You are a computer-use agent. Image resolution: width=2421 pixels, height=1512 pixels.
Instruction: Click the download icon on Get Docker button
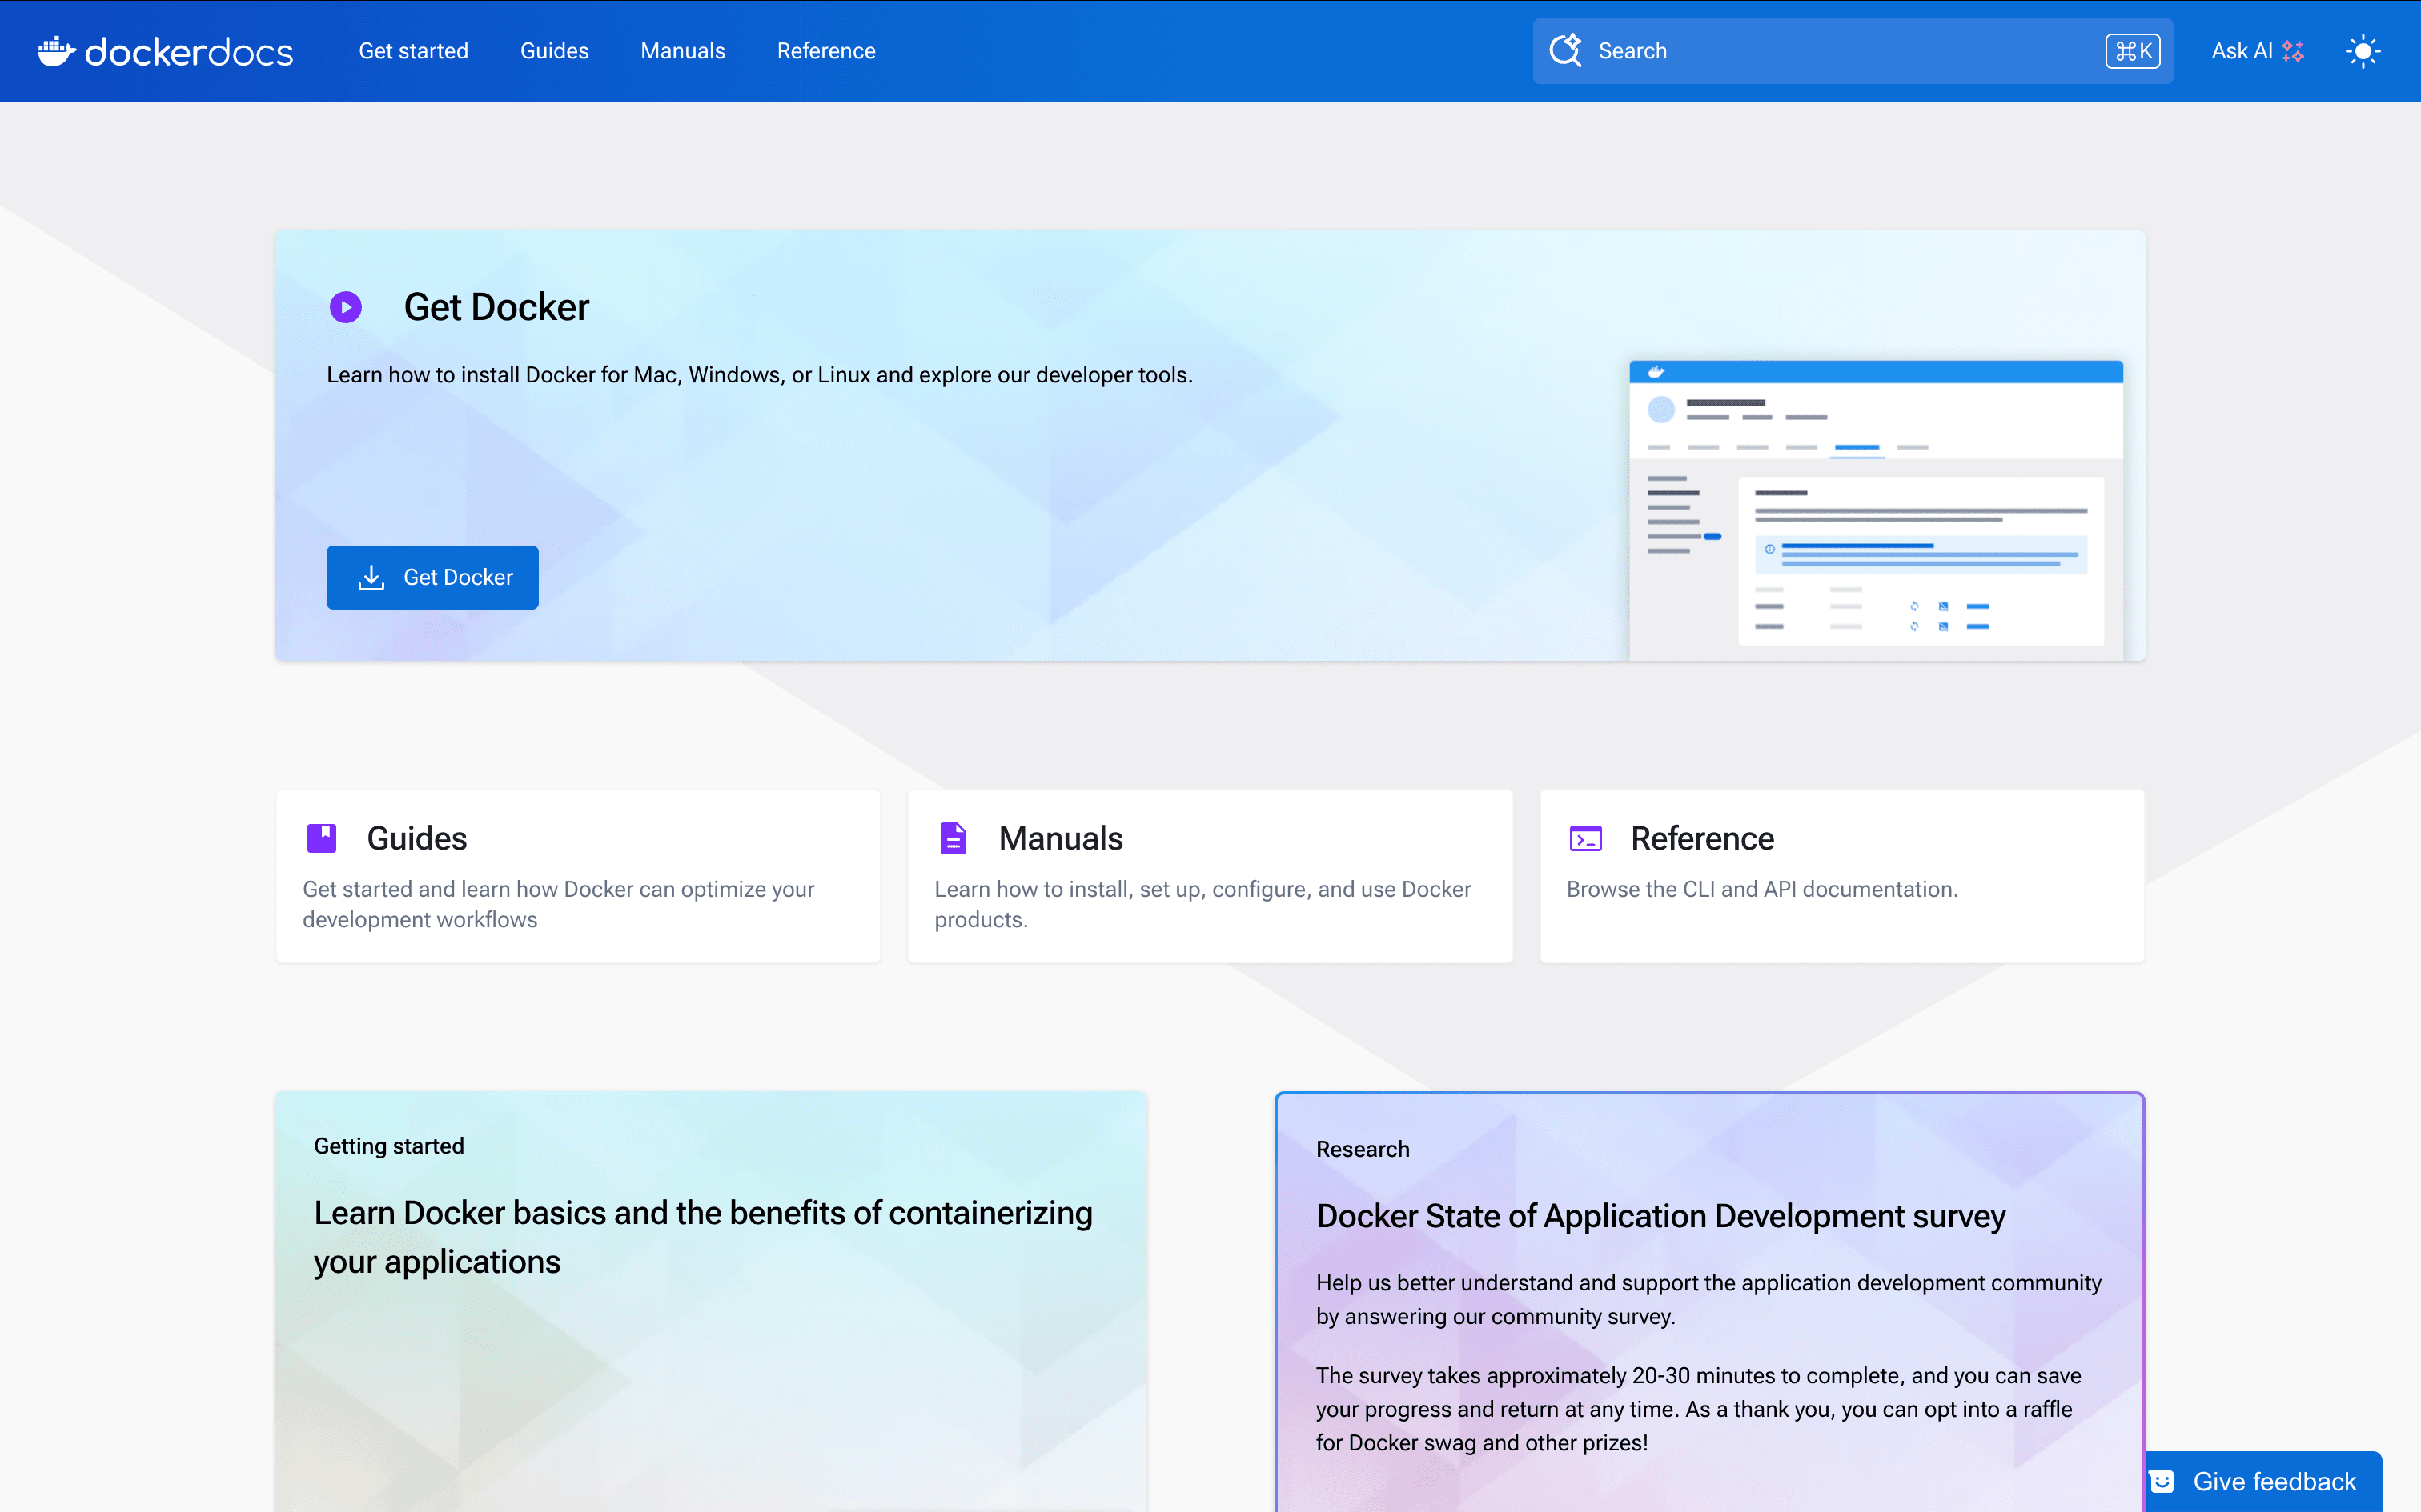click(x=371, y=577)
